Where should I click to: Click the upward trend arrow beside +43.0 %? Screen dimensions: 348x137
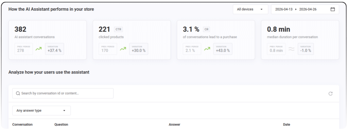click(207, 49)
